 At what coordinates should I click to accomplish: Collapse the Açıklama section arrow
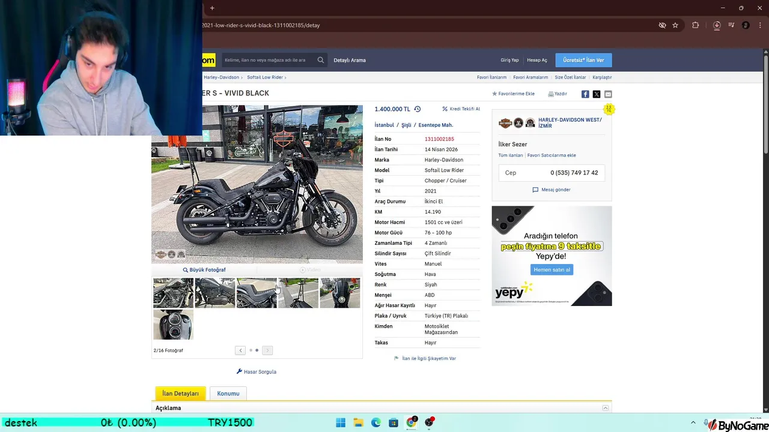(605, 408)
